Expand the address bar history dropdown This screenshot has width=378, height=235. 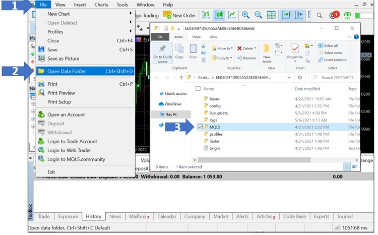tap(289, 78)
